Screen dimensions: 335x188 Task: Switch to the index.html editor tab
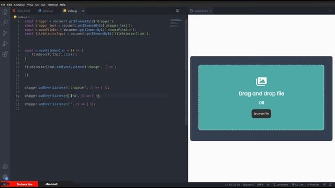[21, 11]
